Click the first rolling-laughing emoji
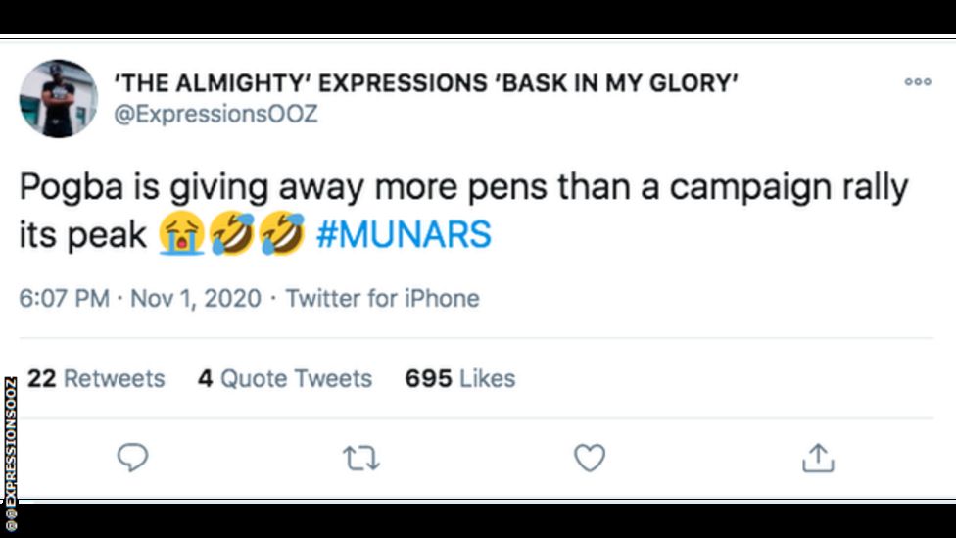The height and width of the screenshot is (538, 956). click(x=232, y=235)
